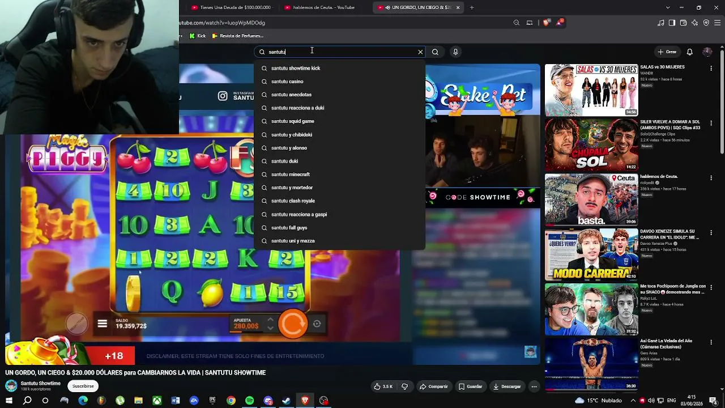725x408 pixels.
Task: Select suggestion "santutu reacciona a duki"
Action: pyautogui.click(x=340, y=108)
